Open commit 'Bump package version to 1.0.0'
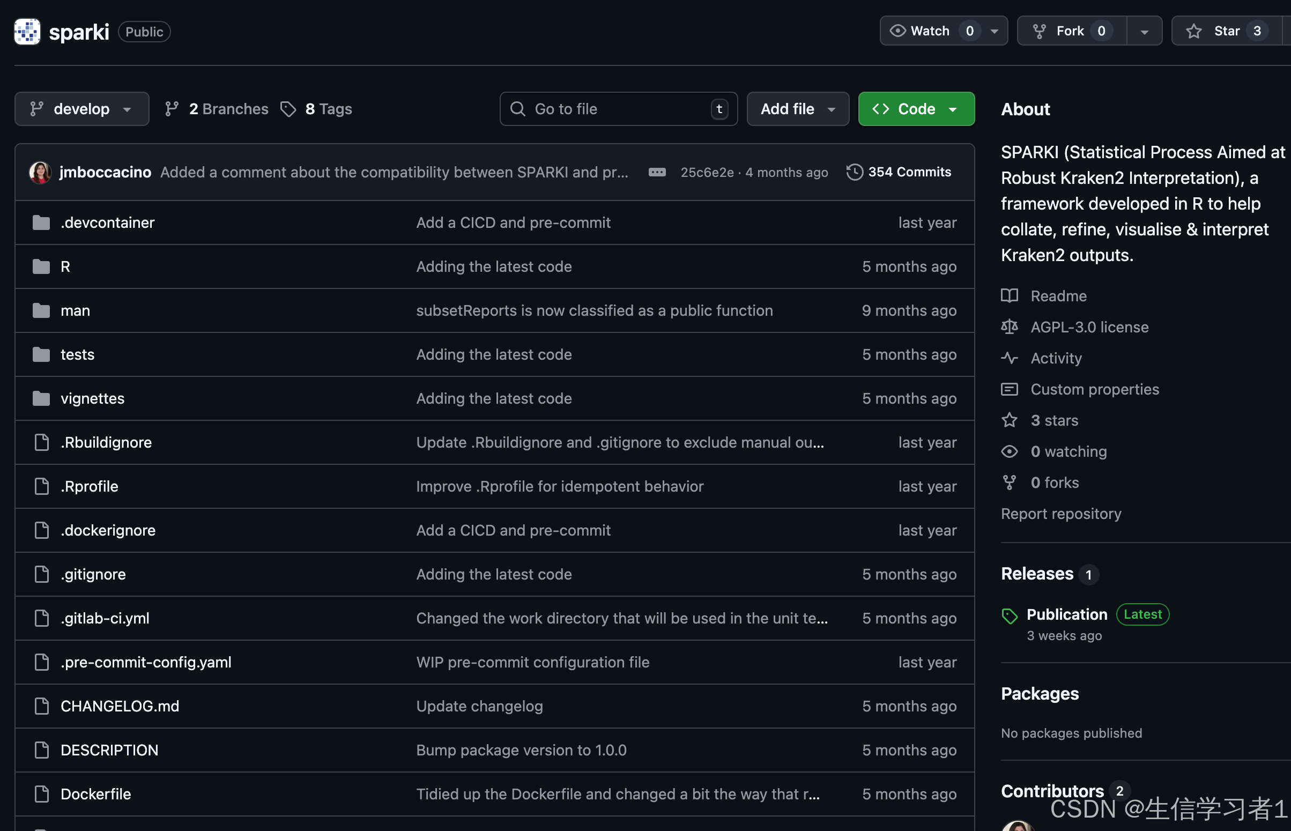 521,750
